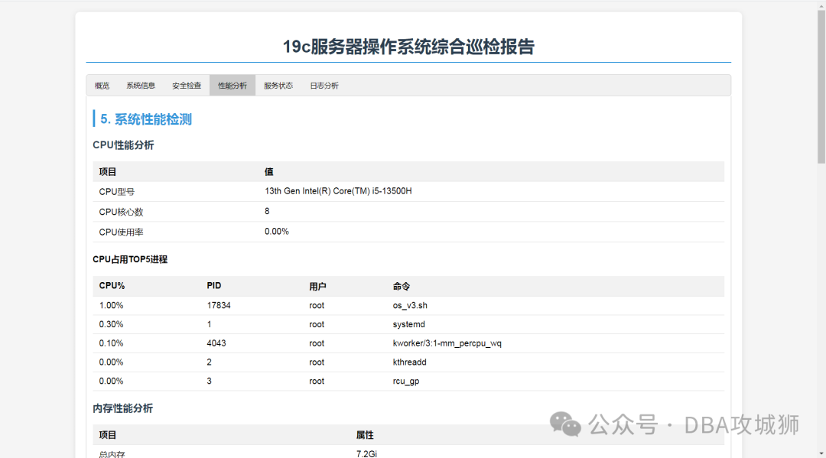Click the CPU usage value 0.00%
This screenshot has width=826, height=458.
(x=277, y=231)
